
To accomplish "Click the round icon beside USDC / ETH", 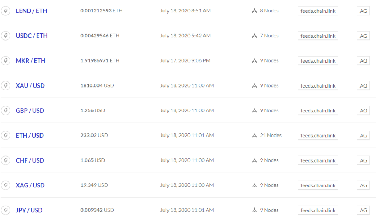I will (6, 36).
